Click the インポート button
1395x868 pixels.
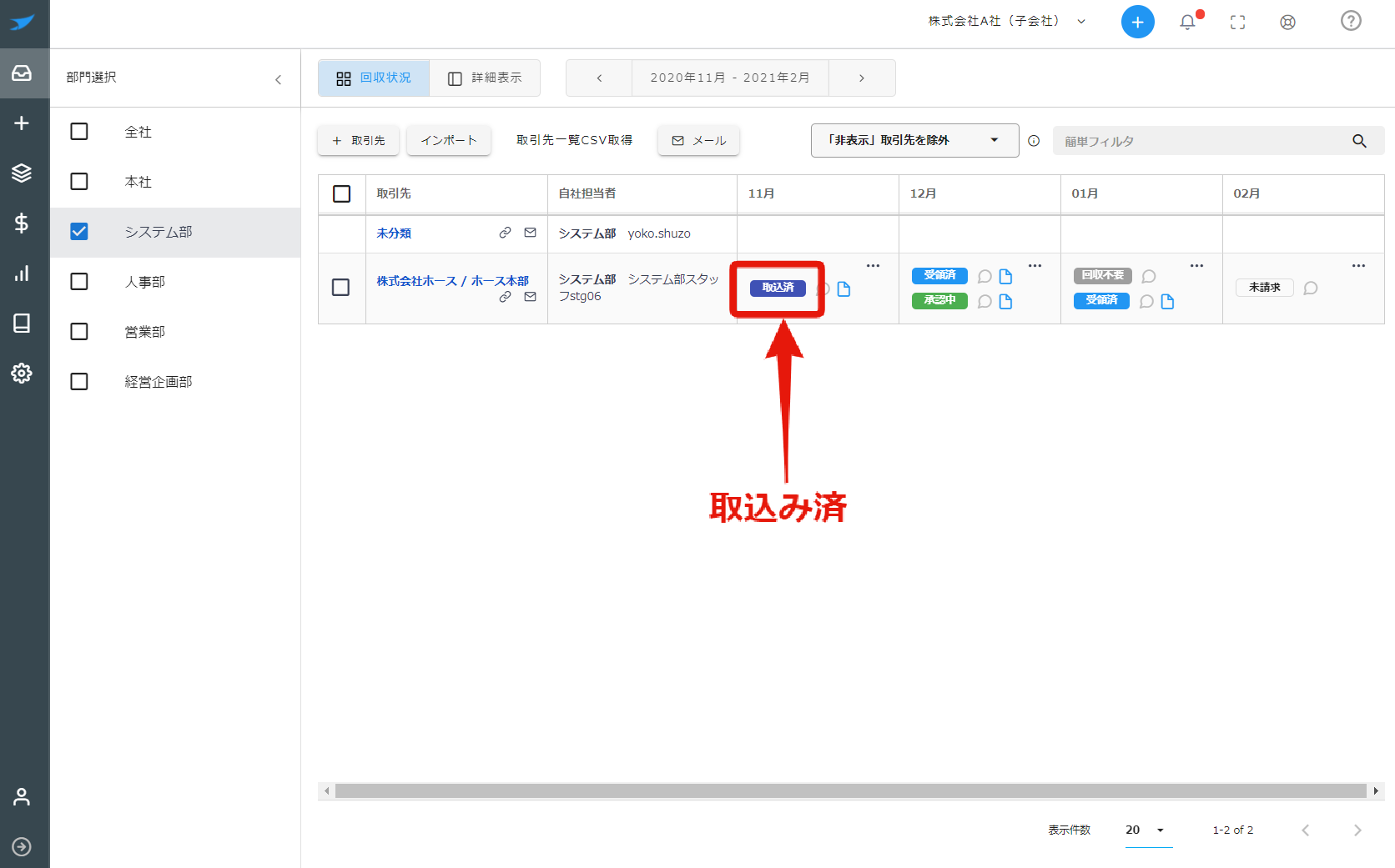pyautogui.click(x=449, y=141)
